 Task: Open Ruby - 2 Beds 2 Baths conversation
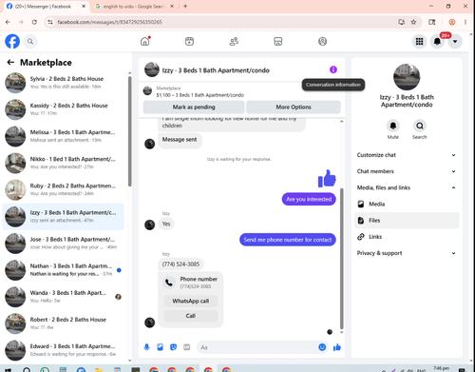click(64, 189)
